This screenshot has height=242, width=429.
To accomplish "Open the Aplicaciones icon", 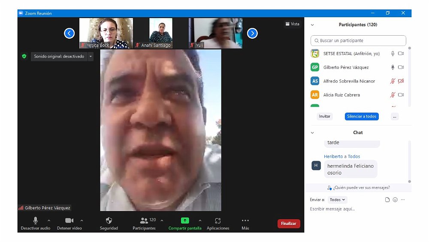I will pos(218,221).
